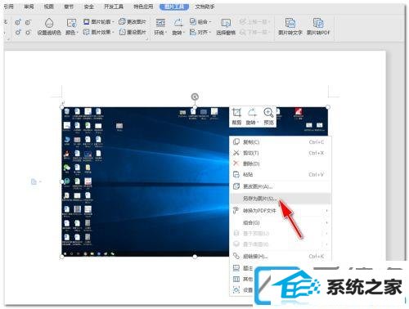Choose Paste (粘贴) from the context menu
Screen dimensions: 409x309
[281, 174]
